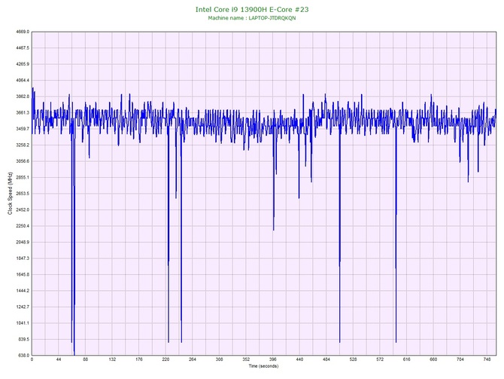Click the 'Time (seconds)' axis label
This screenshot has height=379, width=504.
[x=263, y=366]
